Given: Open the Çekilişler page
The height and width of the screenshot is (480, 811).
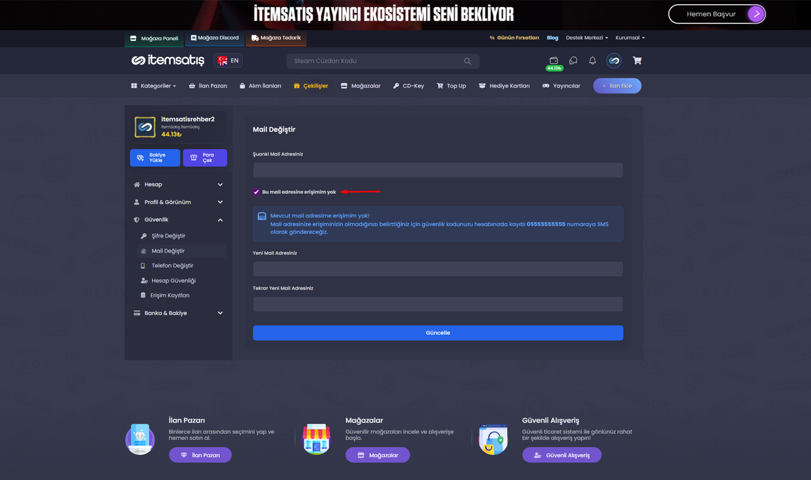Looking at the screenshot, I should tap(311, 86).
